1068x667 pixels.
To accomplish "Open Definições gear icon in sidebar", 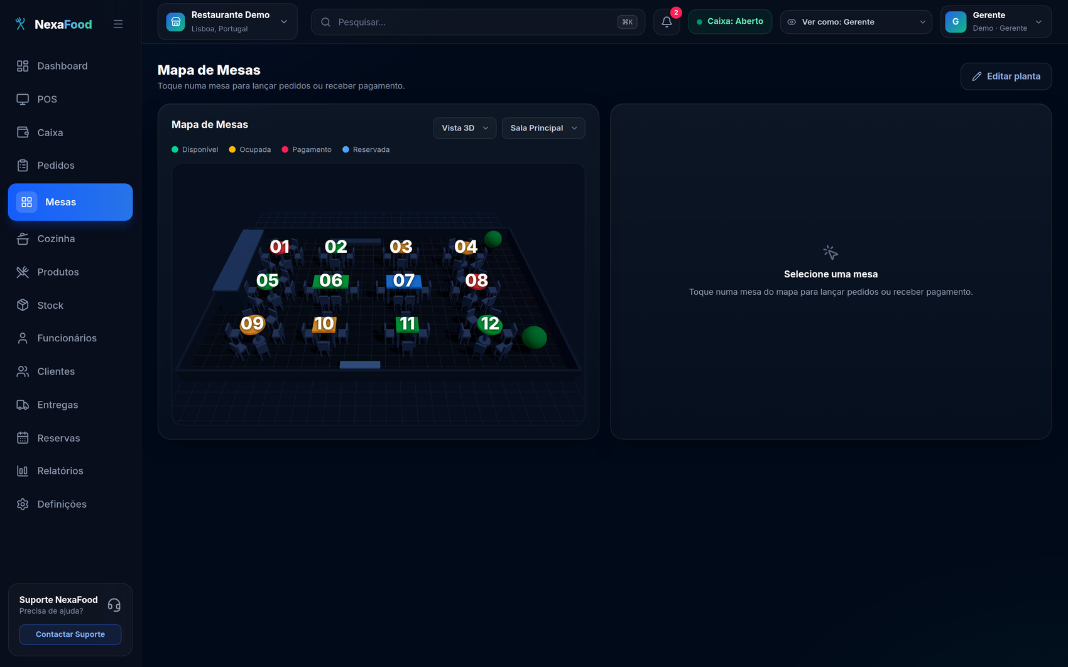I will click(23, 504).
